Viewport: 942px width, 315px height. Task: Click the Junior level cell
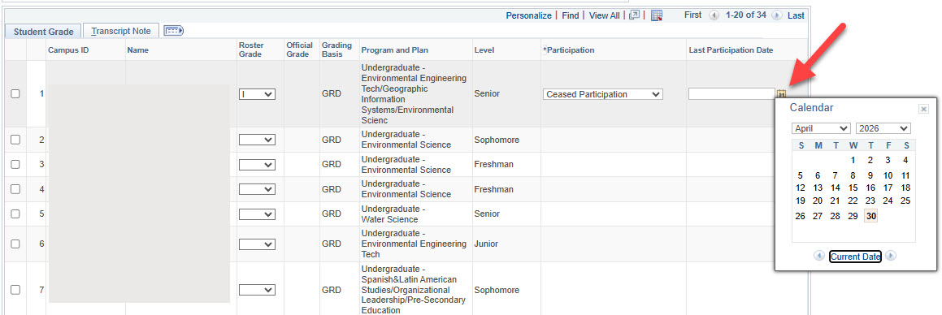pos(486,244)
